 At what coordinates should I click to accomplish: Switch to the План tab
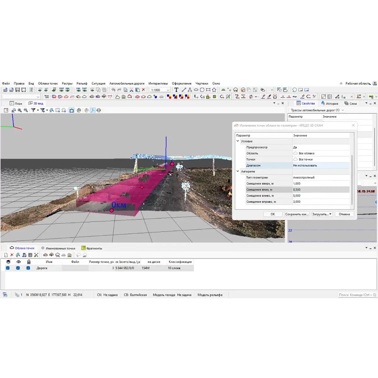click(x=16, y=103)
